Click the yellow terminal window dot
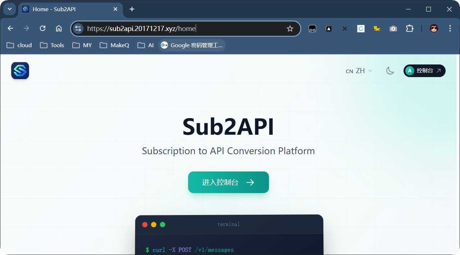Screen dimensions: 460x255 coord(154,225)
